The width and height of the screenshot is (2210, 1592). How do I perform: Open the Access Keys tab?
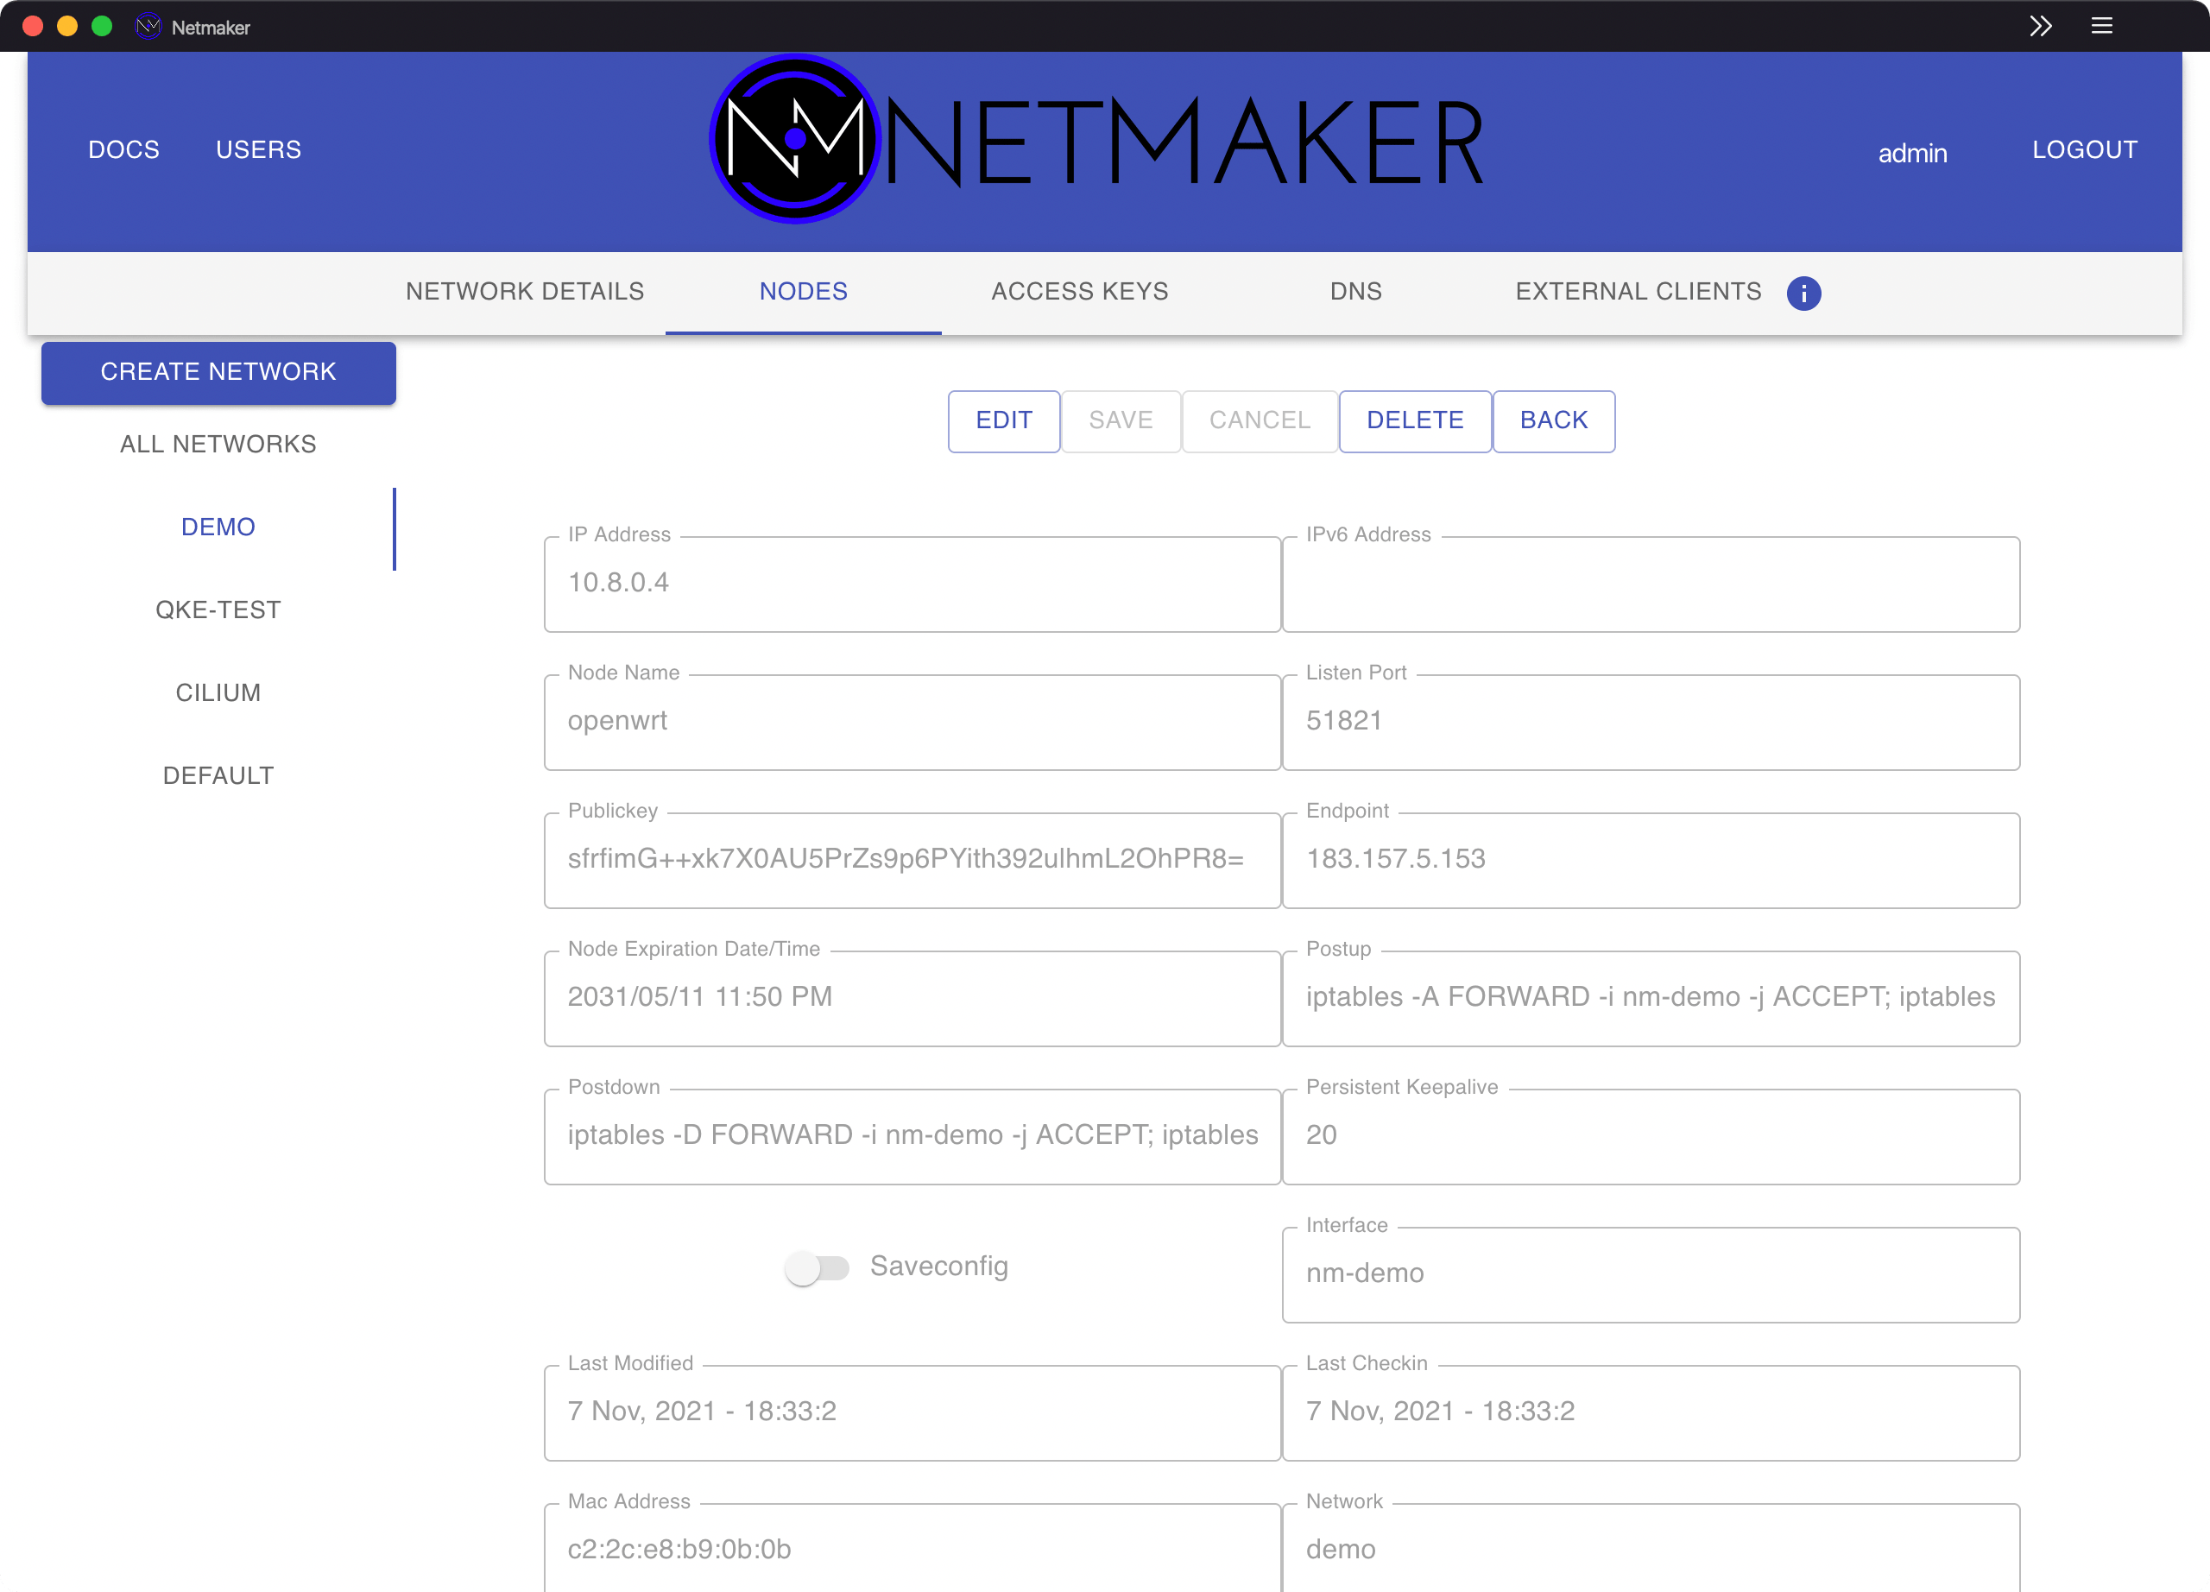tap(1079, 290)
